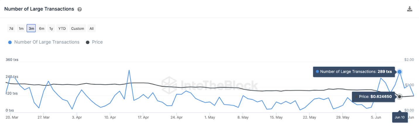
Task: Select the 7d time range
Action: [x=11, y=28]
